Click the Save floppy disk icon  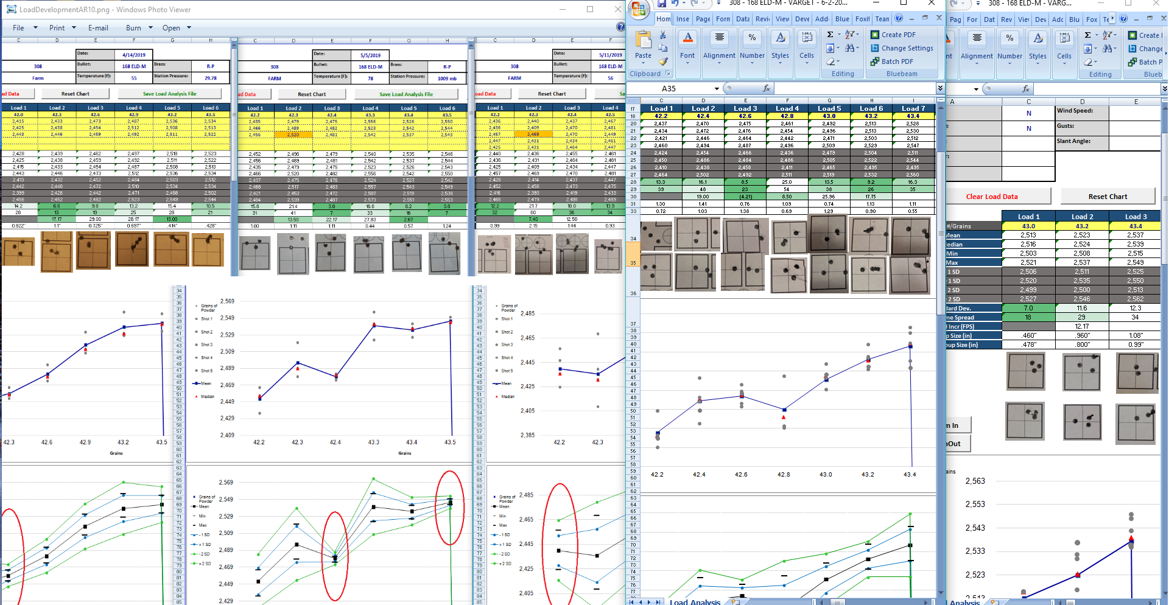click(661, 4)
